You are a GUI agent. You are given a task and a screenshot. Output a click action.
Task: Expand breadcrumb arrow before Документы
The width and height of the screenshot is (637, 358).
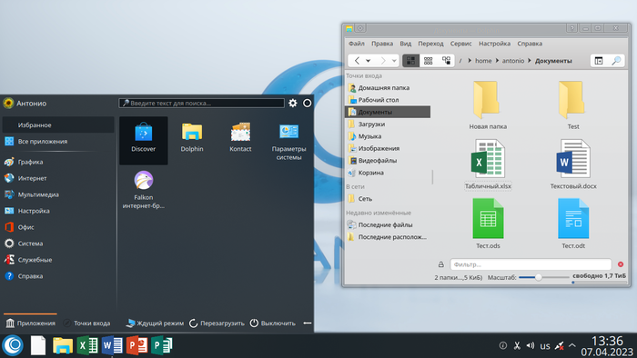530,61
